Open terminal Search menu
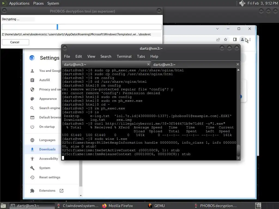Image resolution: width=279 pixels, height=209 pixels. click(106, 56)
